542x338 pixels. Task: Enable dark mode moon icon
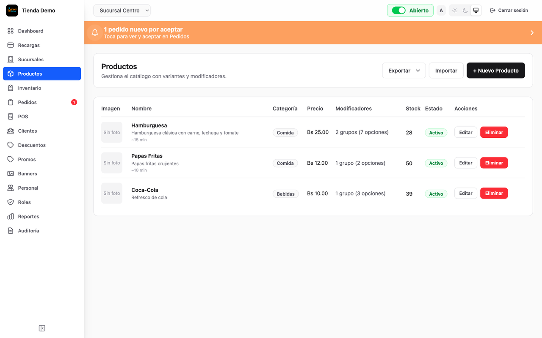(465, 11)
